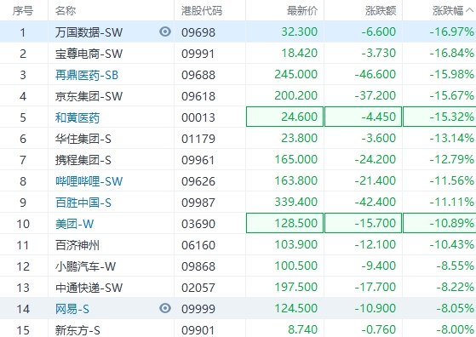
Task: Click the highlighted change cell -4.450
Action: click(x=363, y=117)
